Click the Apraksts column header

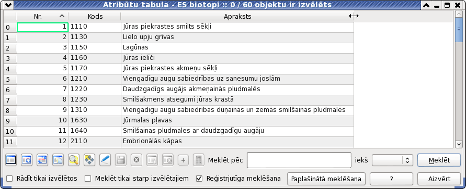point(237,17)
